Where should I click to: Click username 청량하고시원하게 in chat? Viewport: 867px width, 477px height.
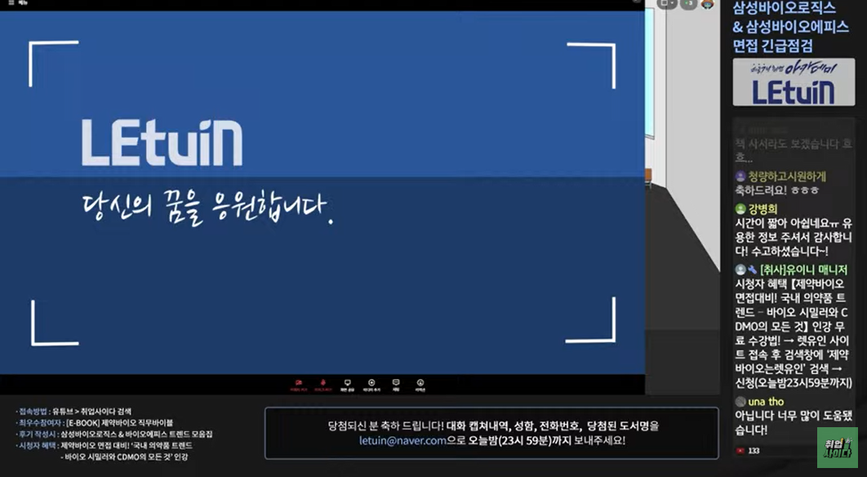(x=786, y=176)
